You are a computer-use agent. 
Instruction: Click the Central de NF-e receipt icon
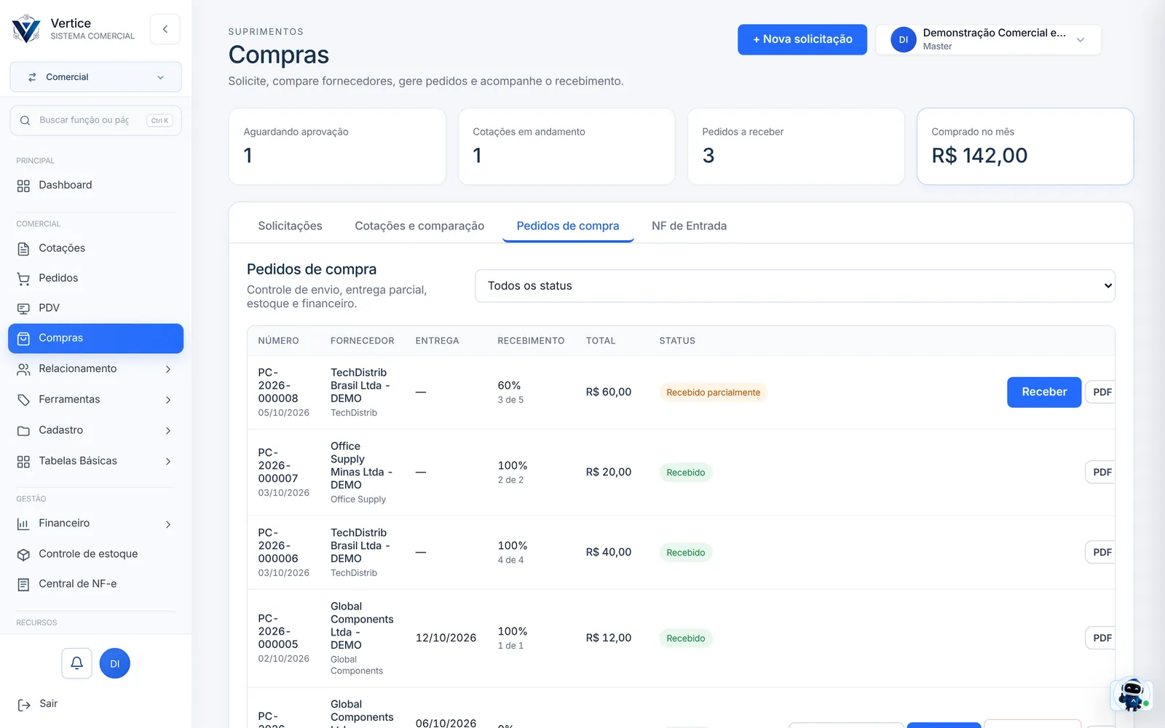(x=23, y=585)
